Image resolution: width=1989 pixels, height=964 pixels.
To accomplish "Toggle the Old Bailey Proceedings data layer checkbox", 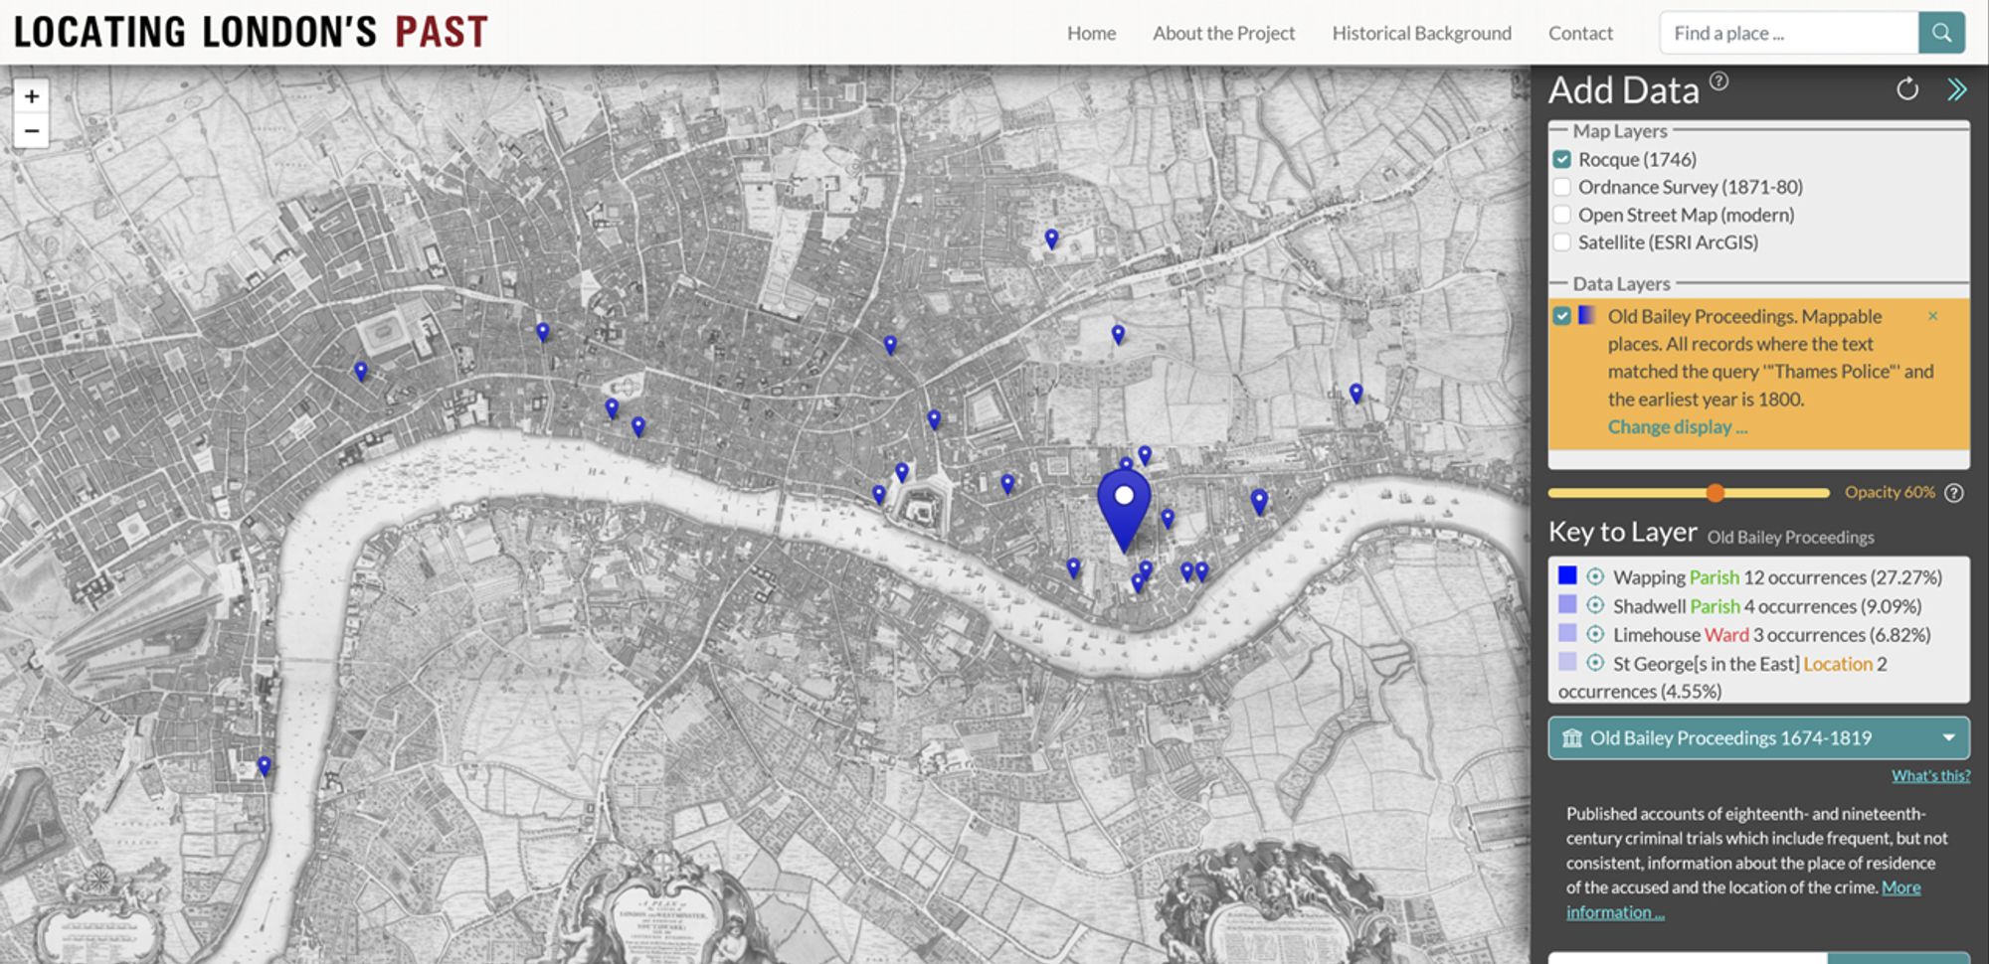I will (x=1562, y=316).
